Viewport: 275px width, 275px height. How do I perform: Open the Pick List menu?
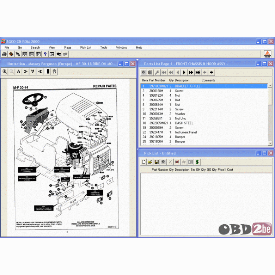pyautogui.click(x=86, y=48)
